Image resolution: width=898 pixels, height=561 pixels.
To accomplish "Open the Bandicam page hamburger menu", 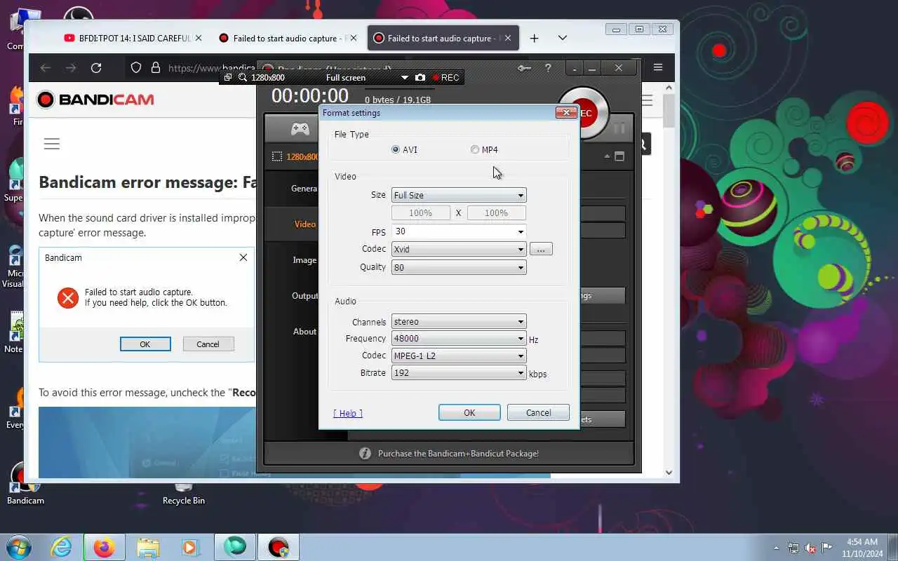I will pos(52,144).
